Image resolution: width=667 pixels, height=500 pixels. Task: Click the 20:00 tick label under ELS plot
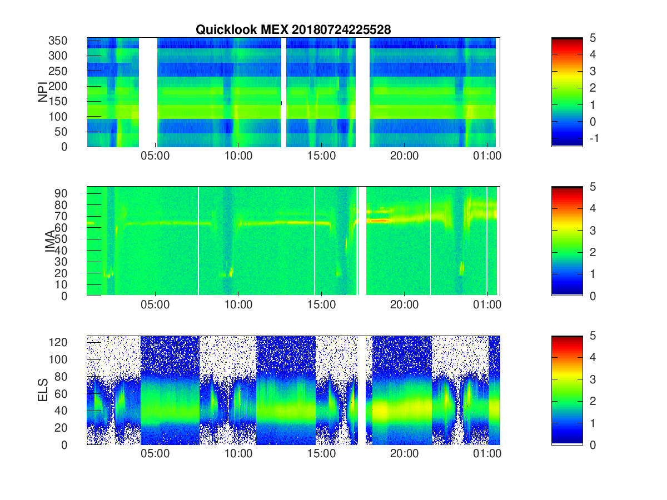click(404, 454)
